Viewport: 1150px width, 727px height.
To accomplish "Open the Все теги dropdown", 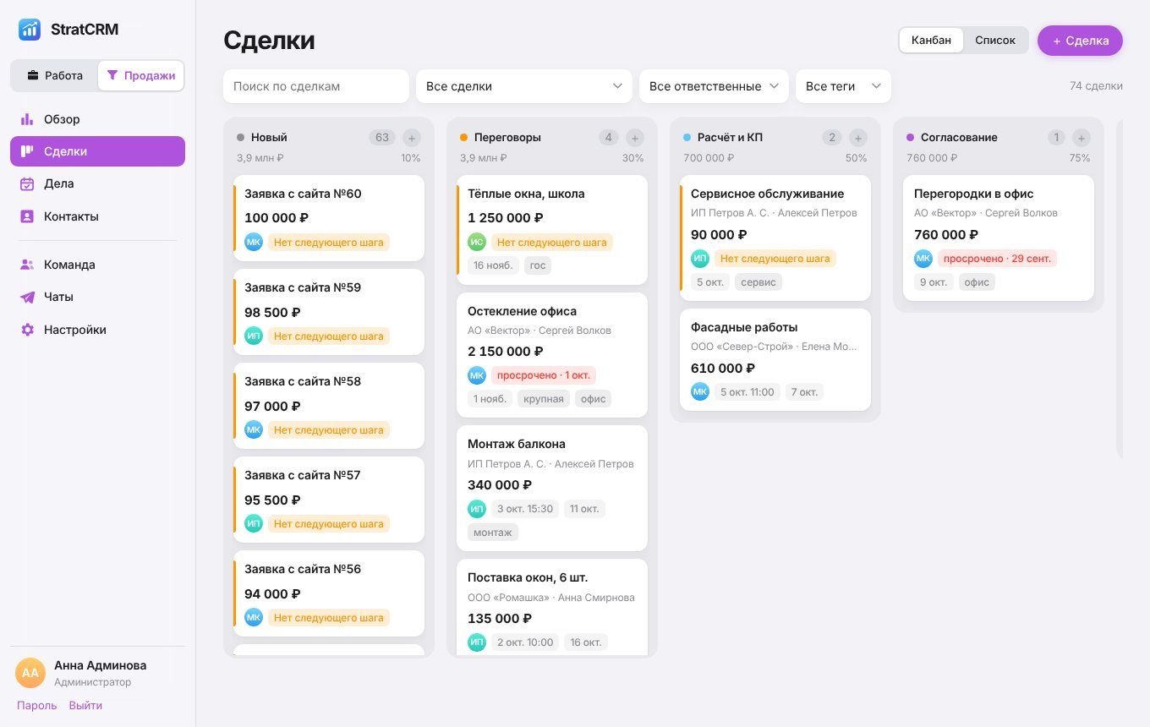I will pyautogui.click(x=843, y=86).
